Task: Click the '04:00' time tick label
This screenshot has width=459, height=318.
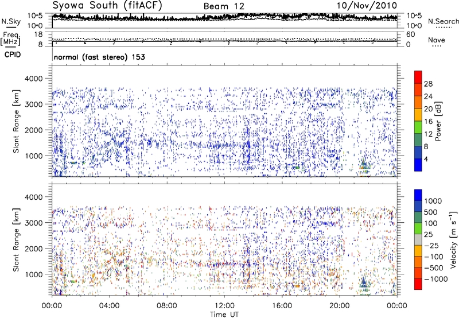Action: (109, 306)
